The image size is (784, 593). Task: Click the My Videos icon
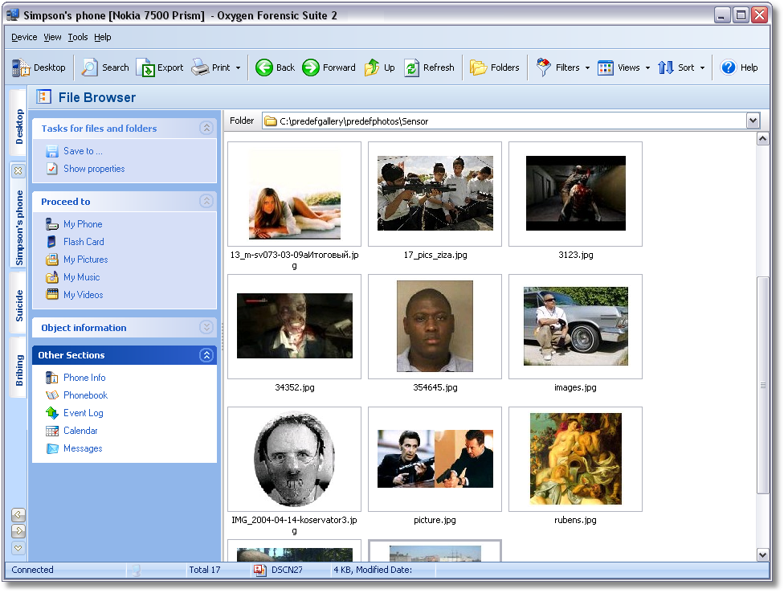tap(52, 295)
